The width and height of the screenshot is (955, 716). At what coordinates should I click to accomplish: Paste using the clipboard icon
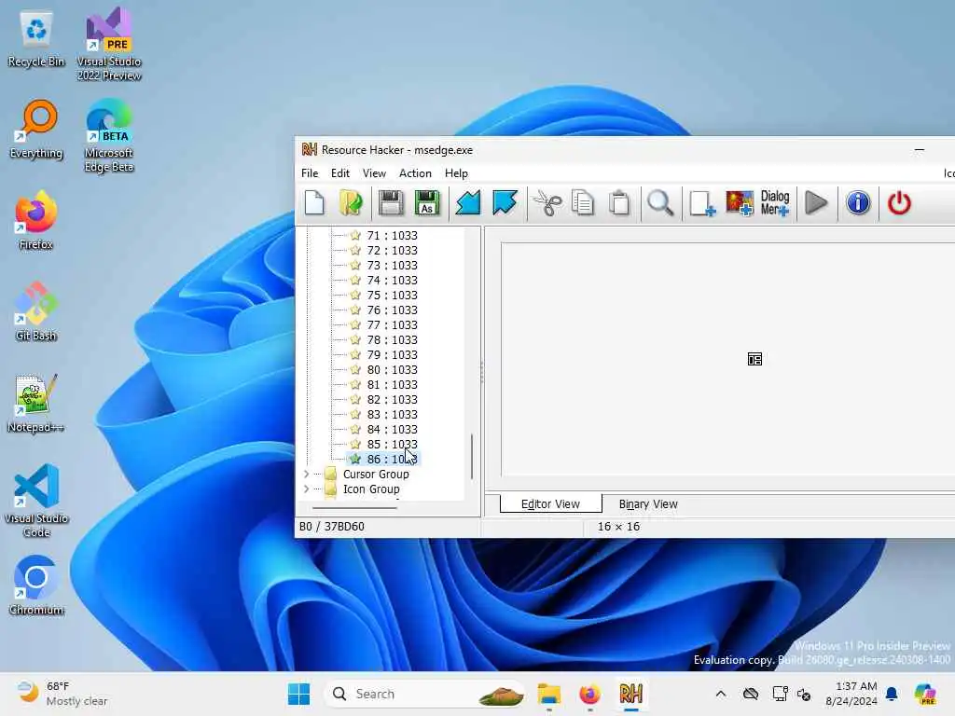point(619,202)
